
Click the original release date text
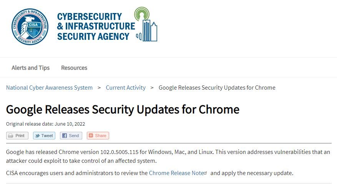pos(46,124)
